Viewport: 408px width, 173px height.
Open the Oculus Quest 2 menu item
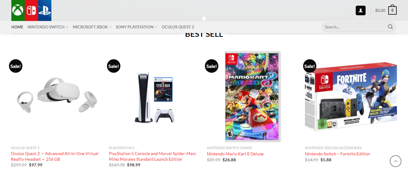(x=178, y=27)
